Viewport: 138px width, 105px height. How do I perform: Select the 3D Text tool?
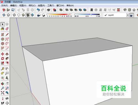click(7, 78)
